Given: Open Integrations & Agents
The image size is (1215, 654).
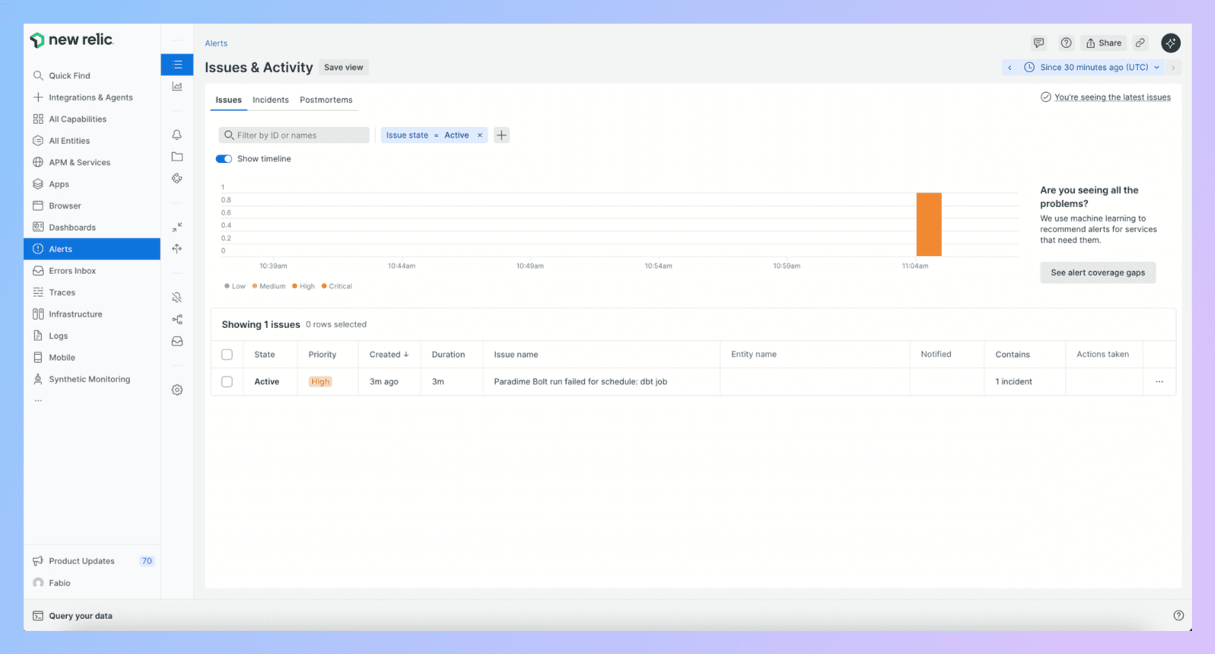Looking at the screenshot, I should [x=92, y=97].
